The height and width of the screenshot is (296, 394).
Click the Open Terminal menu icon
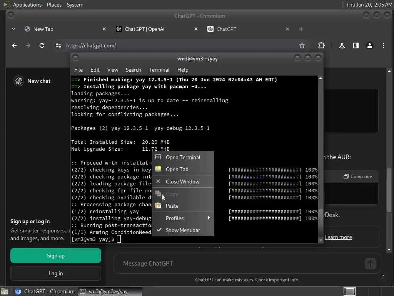pyautogui.click(x=158, y=157)
